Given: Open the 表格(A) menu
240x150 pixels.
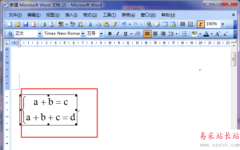Looking at the screenshot, I should [128, 15].
